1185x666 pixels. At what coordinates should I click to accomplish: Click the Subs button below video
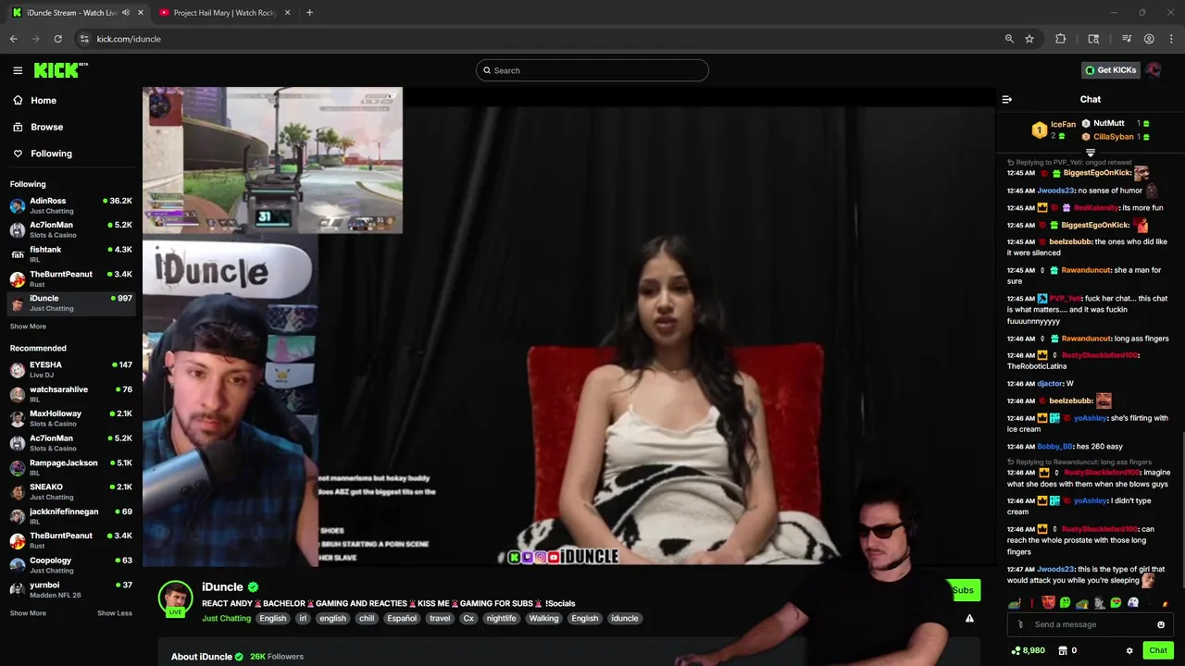(963, 590)
